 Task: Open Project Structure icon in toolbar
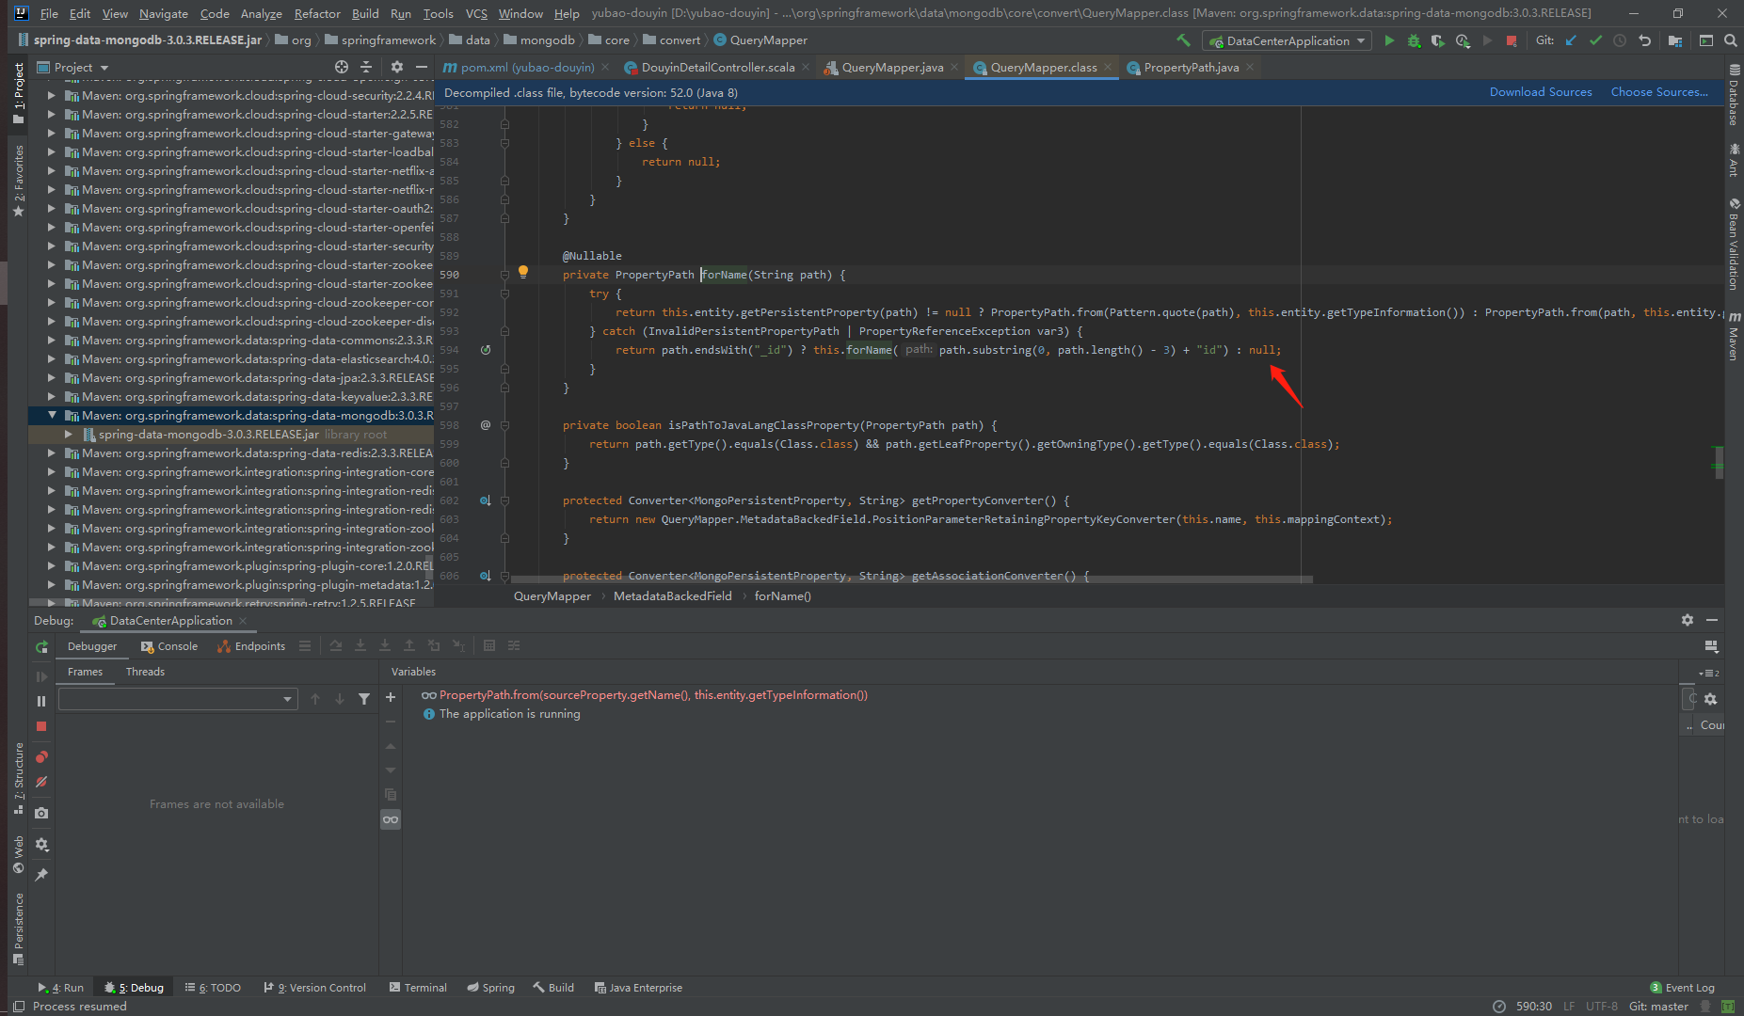pos(1675,40)
